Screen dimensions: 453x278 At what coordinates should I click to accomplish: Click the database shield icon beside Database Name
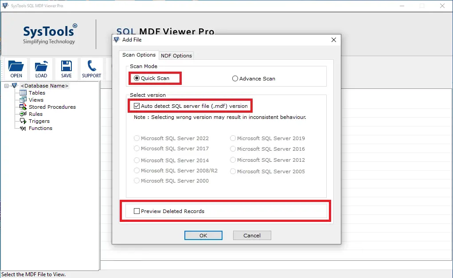pos(15,86)
